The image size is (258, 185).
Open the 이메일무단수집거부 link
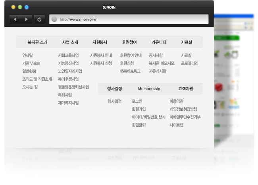click(x=185, y=117)
